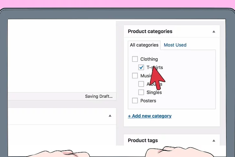
Task: Toggle the arrow on the panel below the editor
Action: (110, 116)
